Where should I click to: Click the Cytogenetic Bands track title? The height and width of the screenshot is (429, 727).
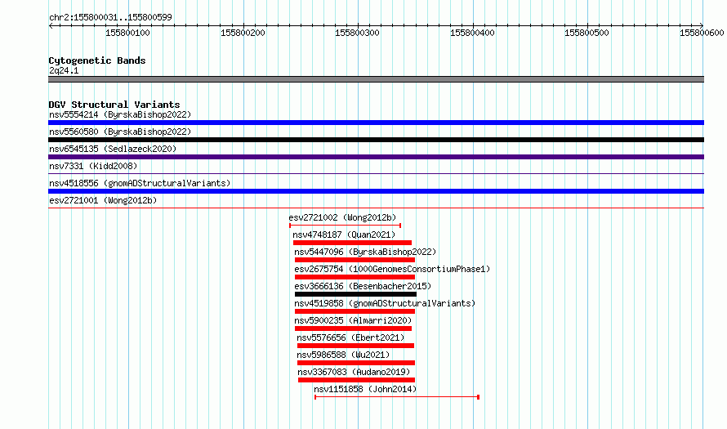click(x=97, y=60)
